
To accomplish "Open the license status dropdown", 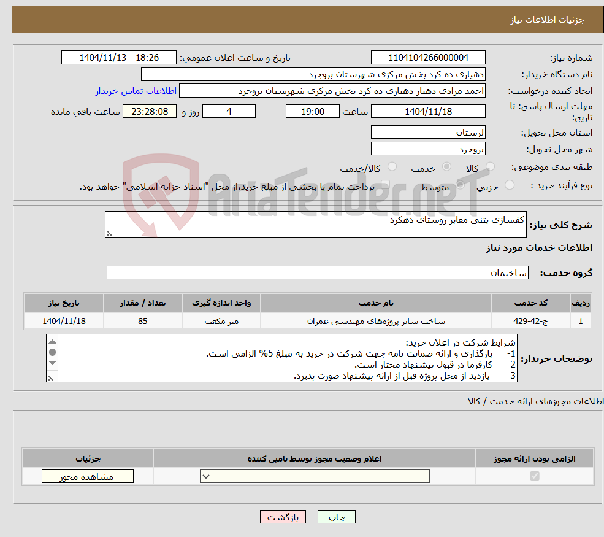I will (315, 476).
